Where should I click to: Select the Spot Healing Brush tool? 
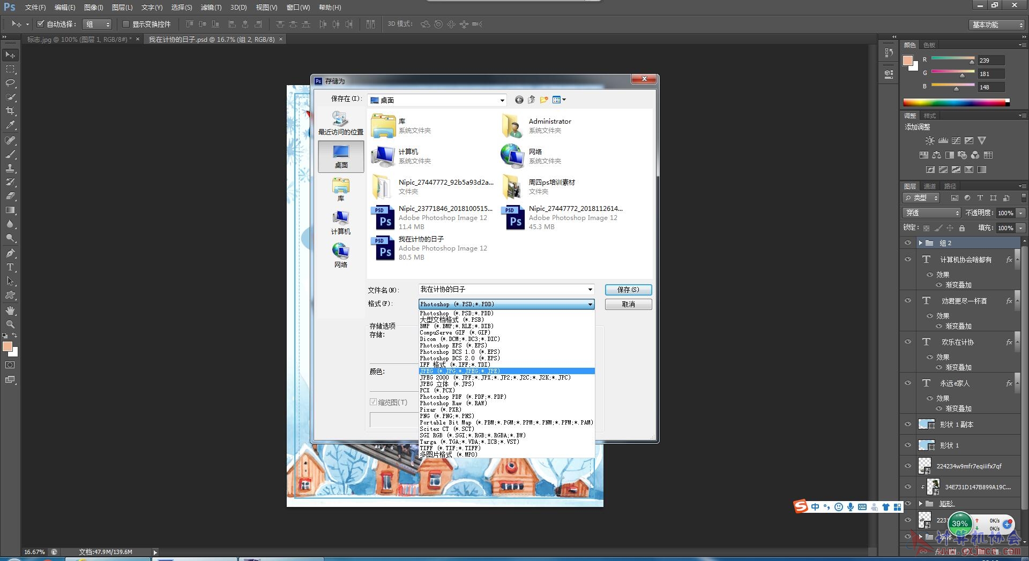(10, 140)
